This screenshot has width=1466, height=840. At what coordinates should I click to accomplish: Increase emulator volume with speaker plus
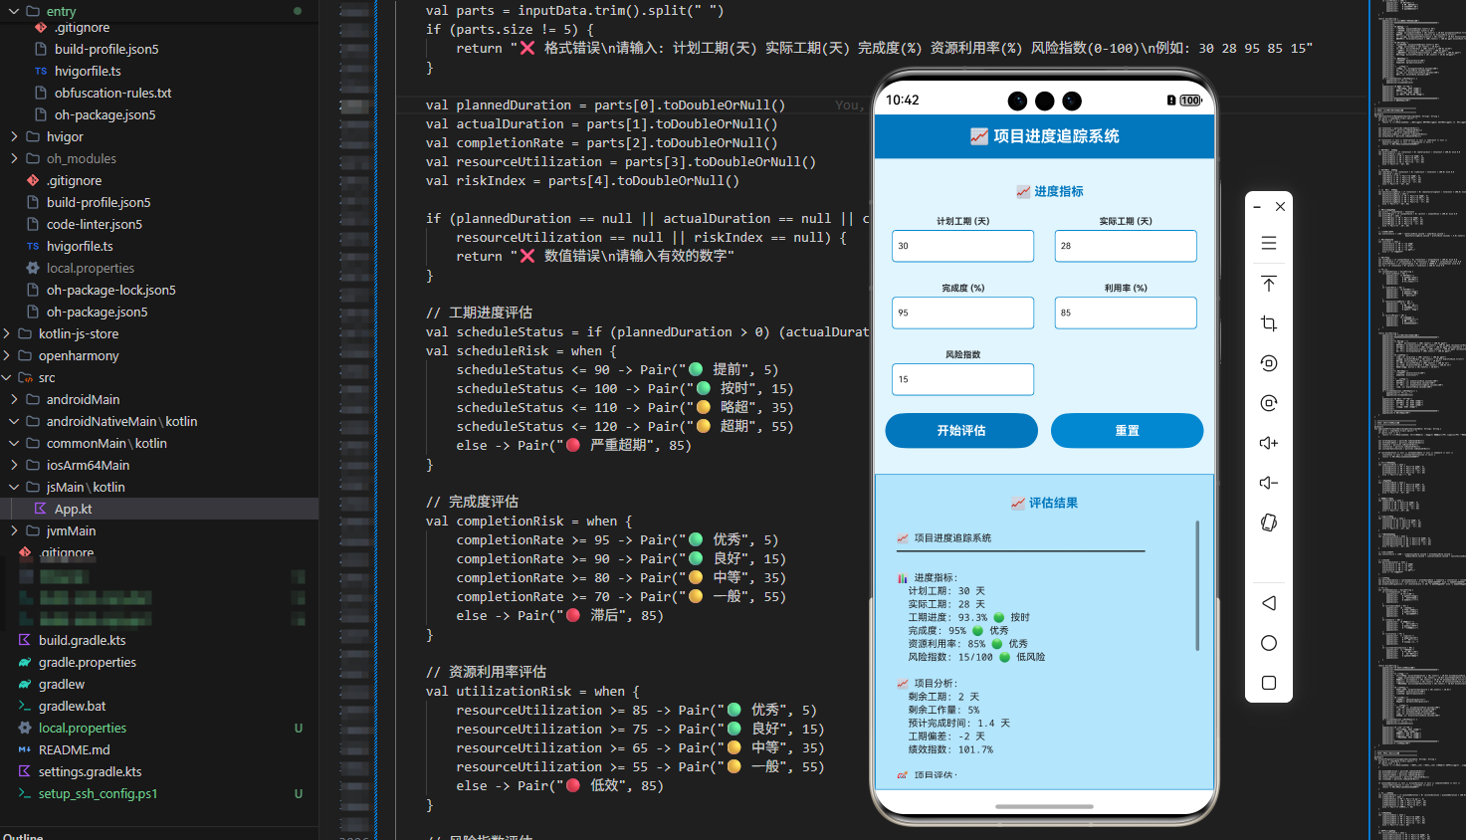point(1269,443)
